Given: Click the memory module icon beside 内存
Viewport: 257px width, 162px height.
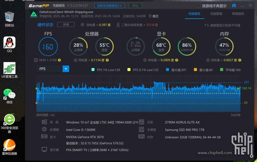Looking at the screenshot, I should [141, 136].
